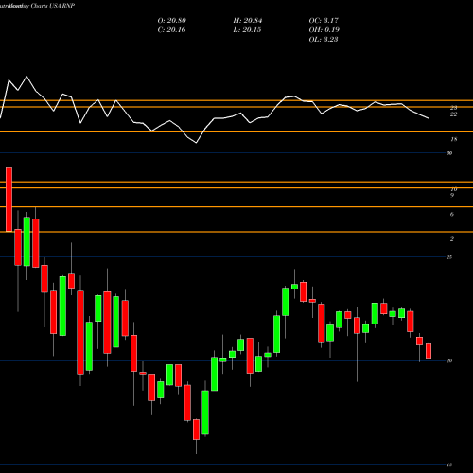Click the price axis label 15
The width and height of the screenshot is (473, 473).
(x=449, y=464)
